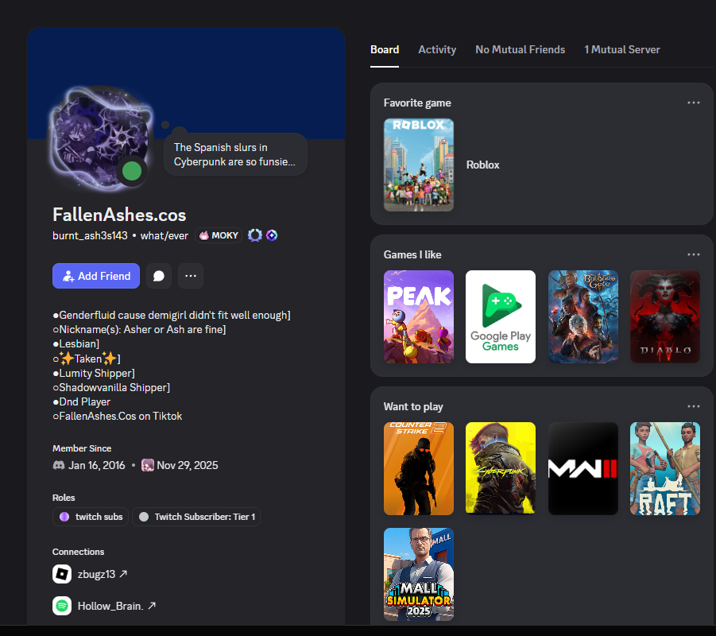Click the Lumity Shipper bio line

[94, 374]
